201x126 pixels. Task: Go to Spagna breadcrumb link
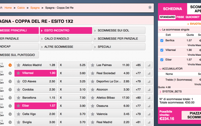coord(35,8)
